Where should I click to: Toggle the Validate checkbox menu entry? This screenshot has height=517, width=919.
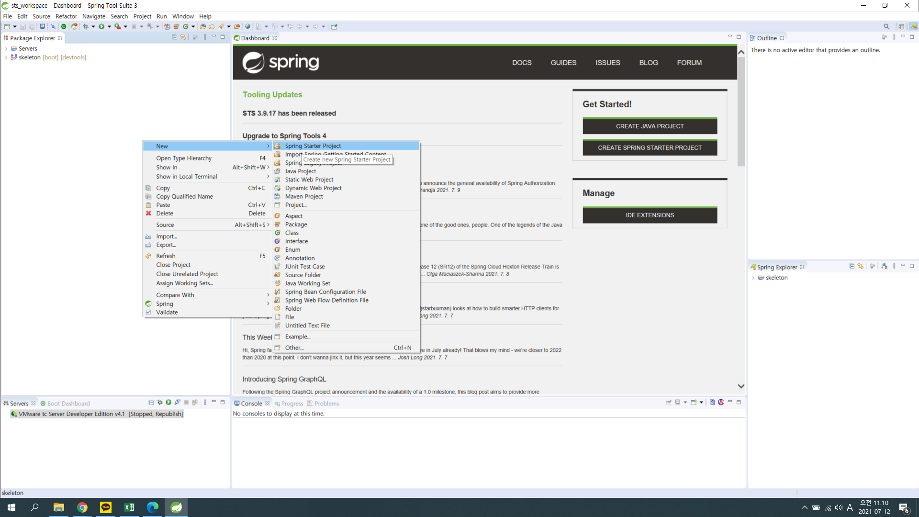coord(167,312)
